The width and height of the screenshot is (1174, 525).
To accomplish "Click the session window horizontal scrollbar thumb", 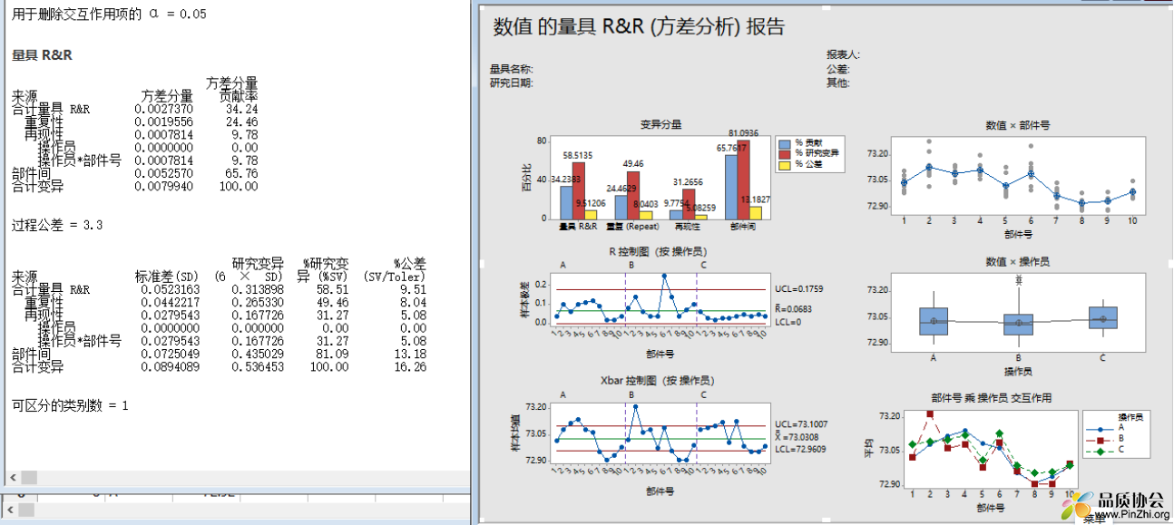I will [29, 477].
